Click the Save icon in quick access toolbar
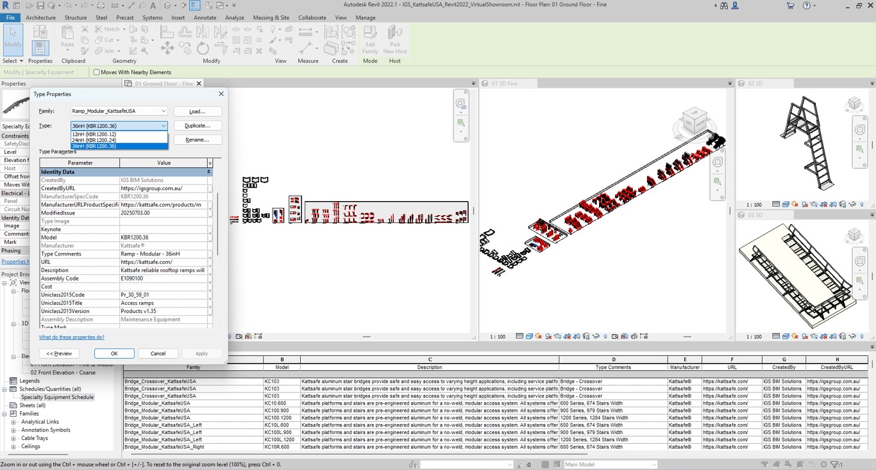Image resolution: width=876 pixels, height=470 pixels. pos(40,5)
